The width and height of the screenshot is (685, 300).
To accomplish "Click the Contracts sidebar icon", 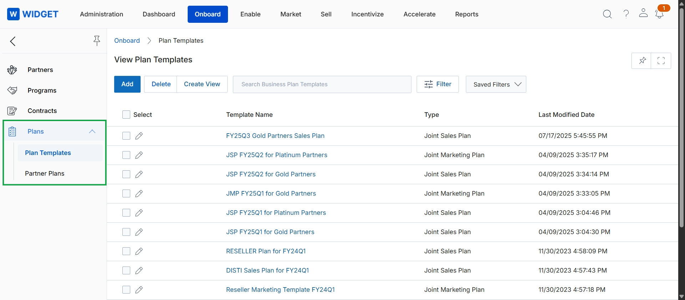I will coord(12,111).
